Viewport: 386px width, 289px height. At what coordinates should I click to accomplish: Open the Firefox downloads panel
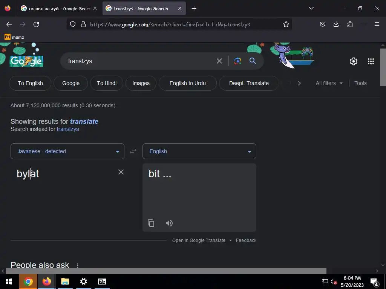pyautogui.click(x=336, y=24)
